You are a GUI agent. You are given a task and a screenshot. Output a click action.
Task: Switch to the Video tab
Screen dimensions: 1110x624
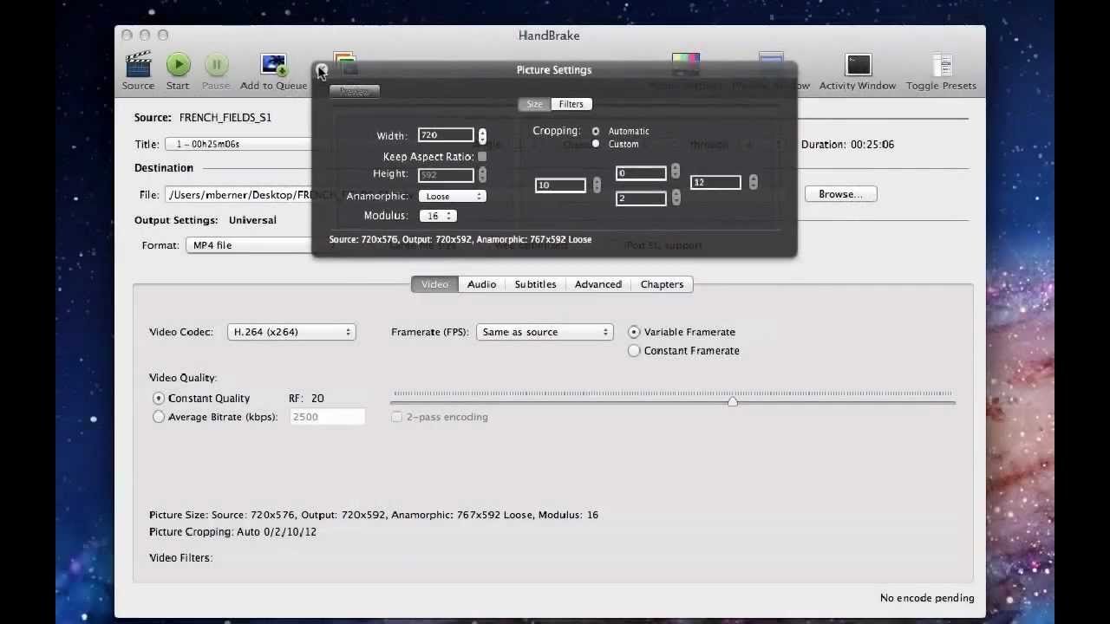pyautogui.click(x=434, y=284)
